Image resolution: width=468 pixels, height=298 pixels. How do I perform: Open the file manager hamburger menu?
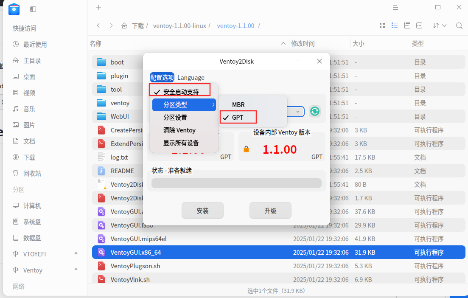[395, 8]
